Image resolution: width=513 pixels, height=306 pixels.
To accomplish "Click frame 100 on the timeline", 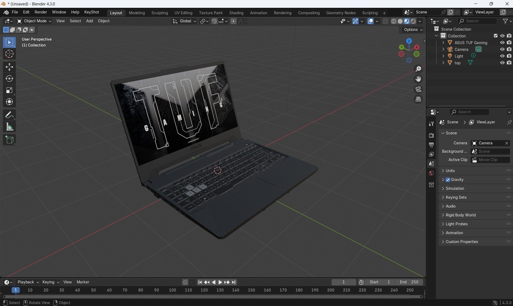I will tap(172, 290).
